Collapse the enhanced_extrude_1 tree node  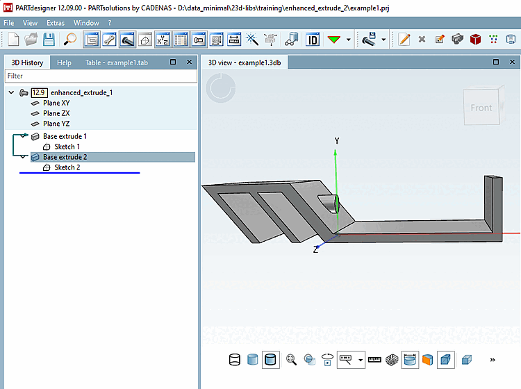point(11,92)
